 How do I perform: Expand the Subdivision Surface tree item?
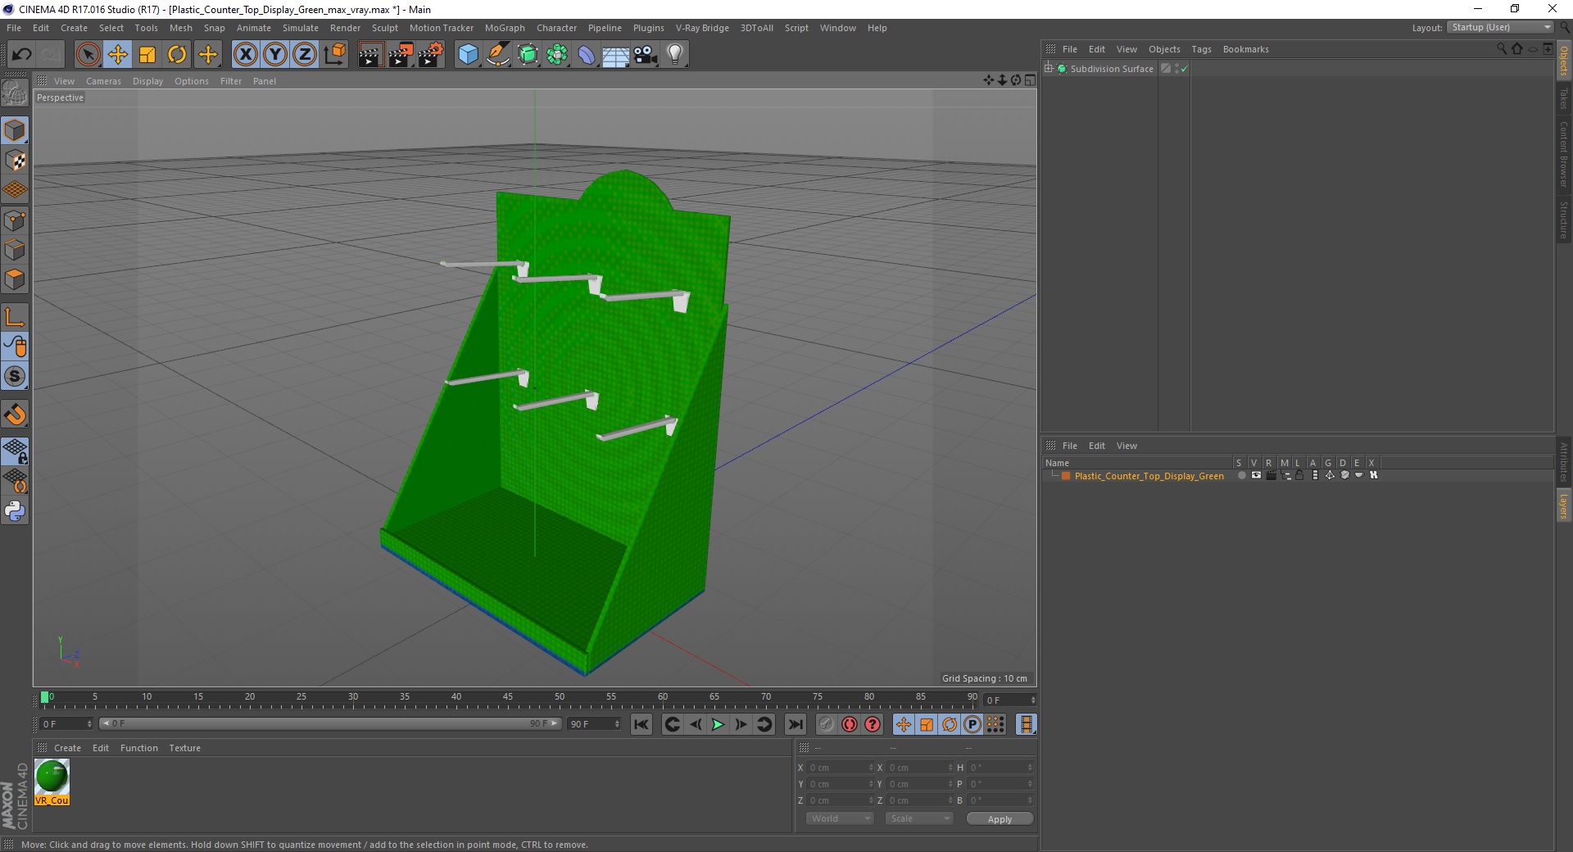click(x=1049, y=69)
